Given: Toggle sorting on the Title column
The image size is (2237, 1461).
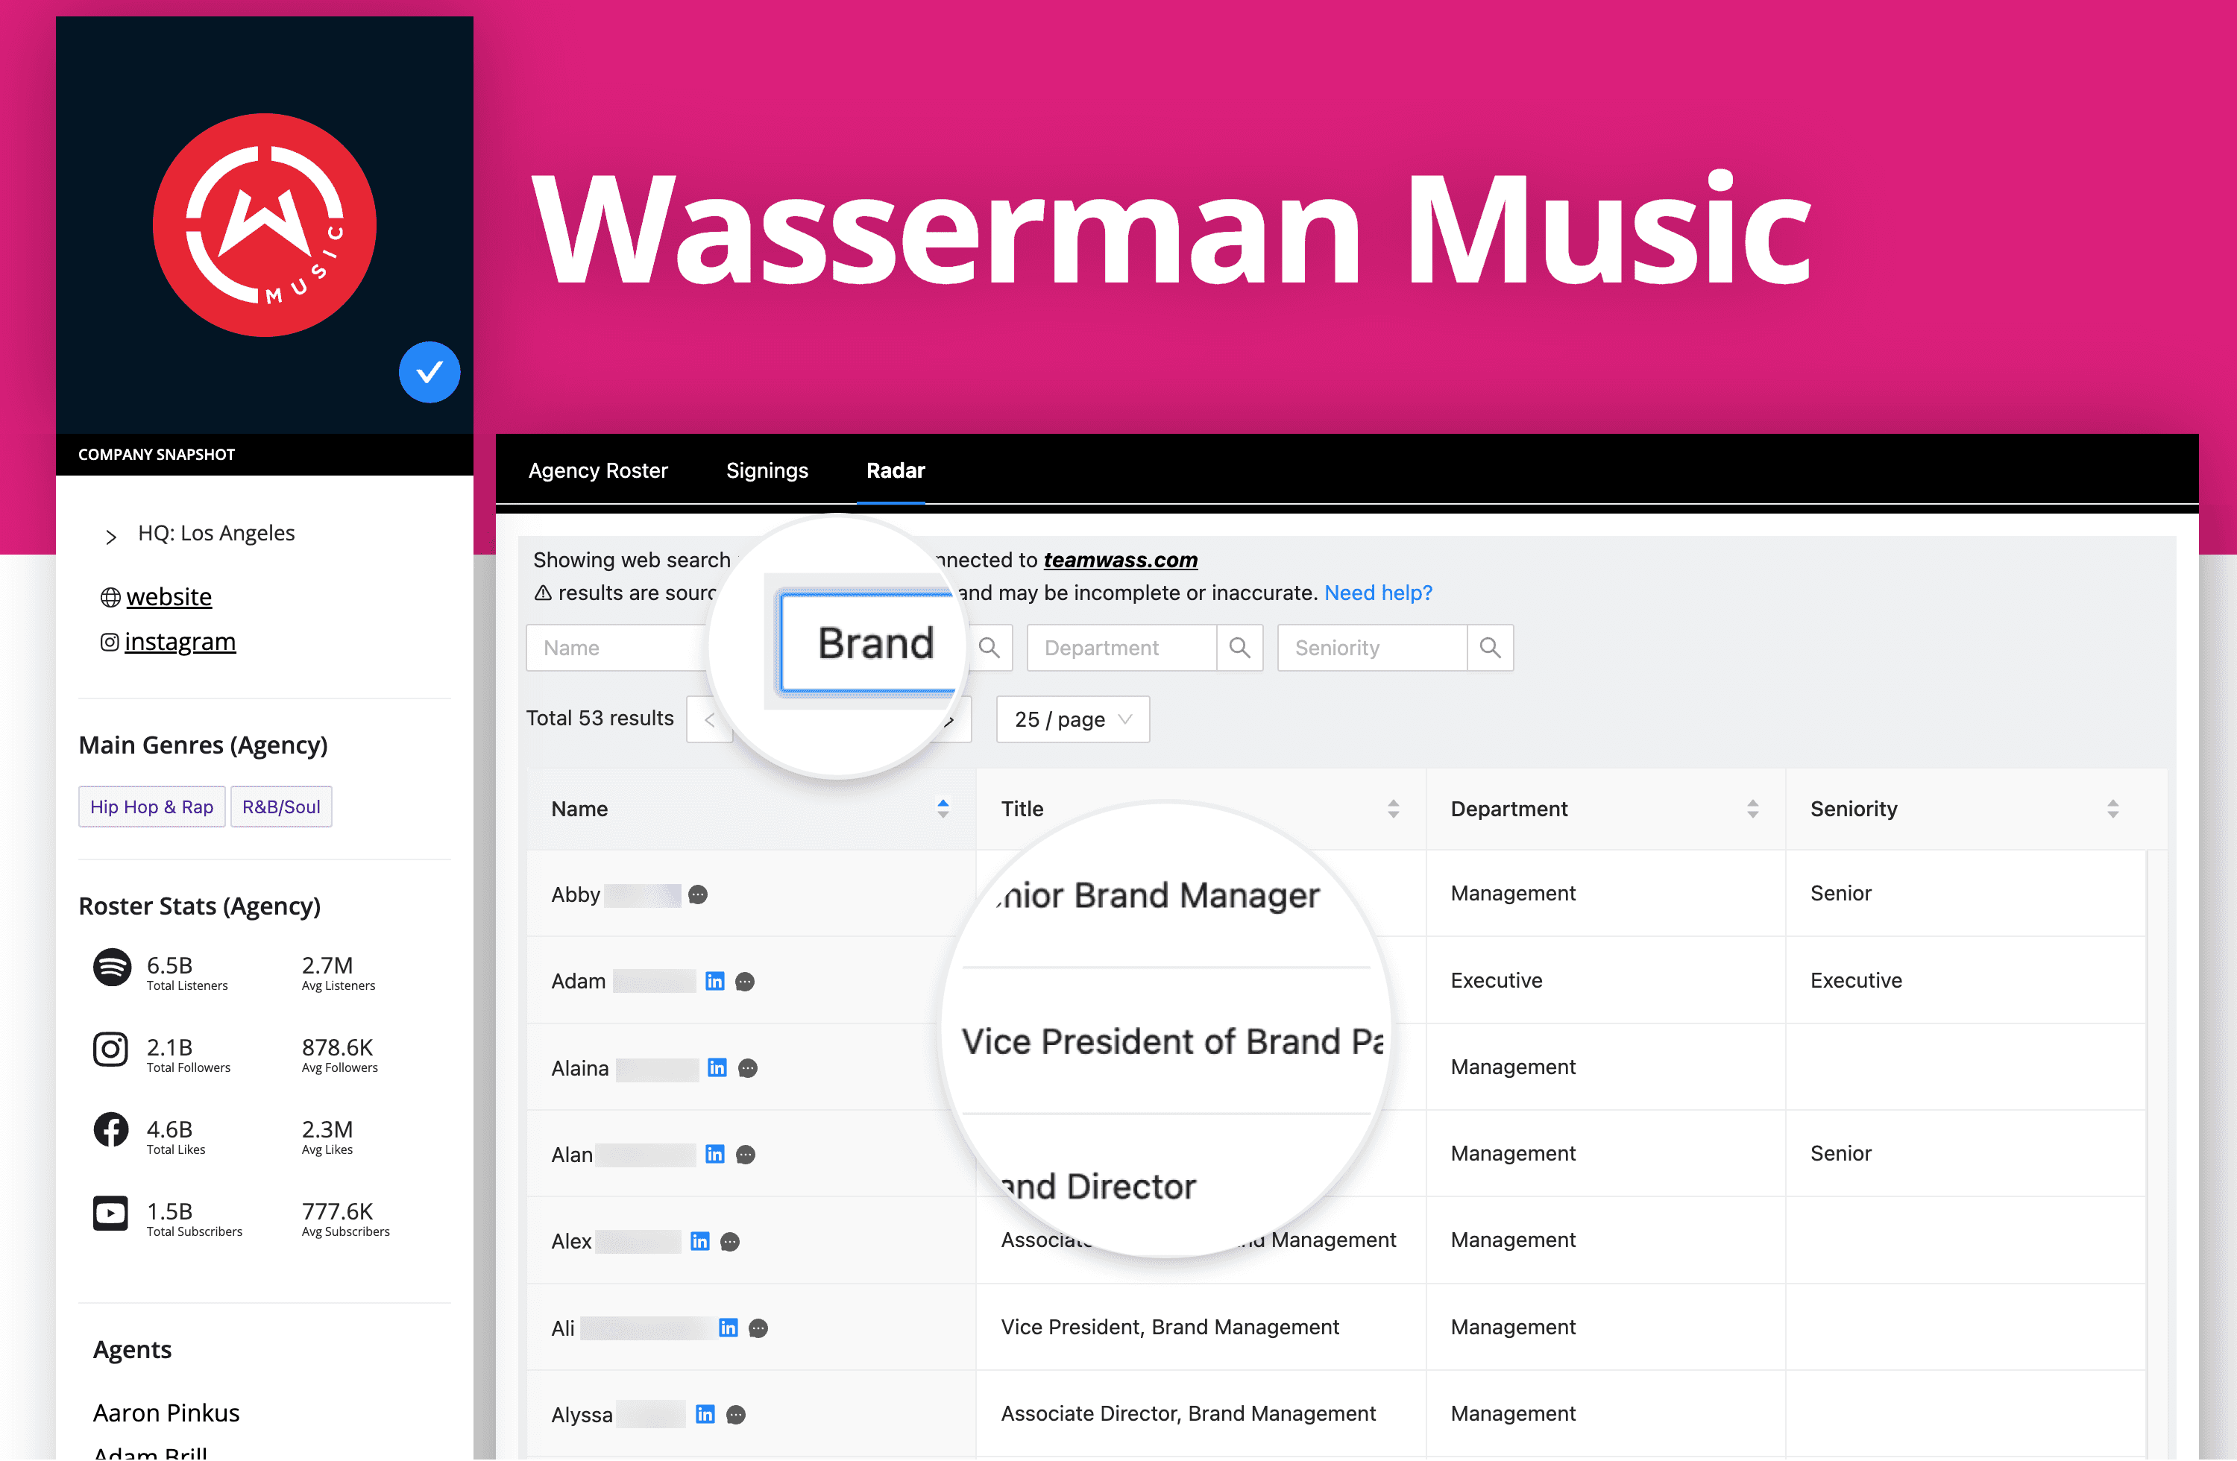Looking at the screenshot, I should pyautogui.click(x=1393, y=808).
